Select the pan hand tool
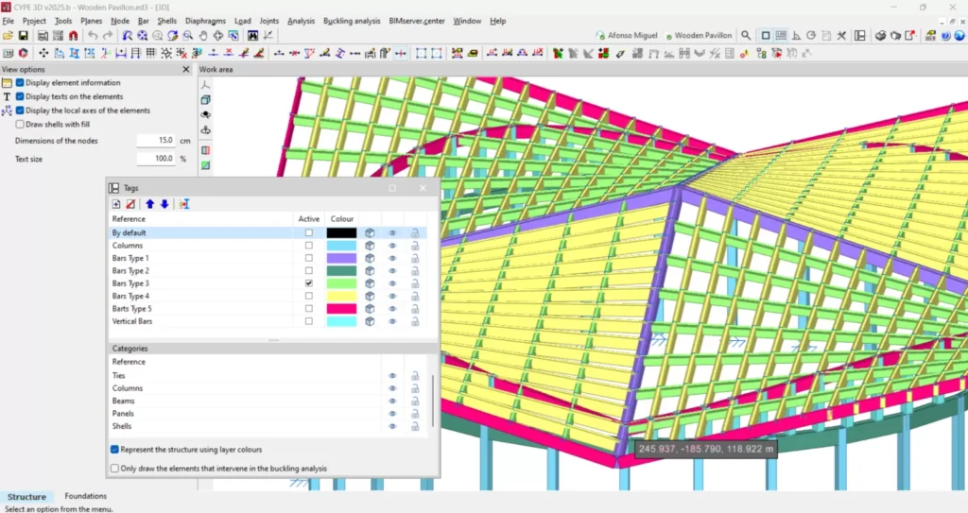 coord(203,36)
